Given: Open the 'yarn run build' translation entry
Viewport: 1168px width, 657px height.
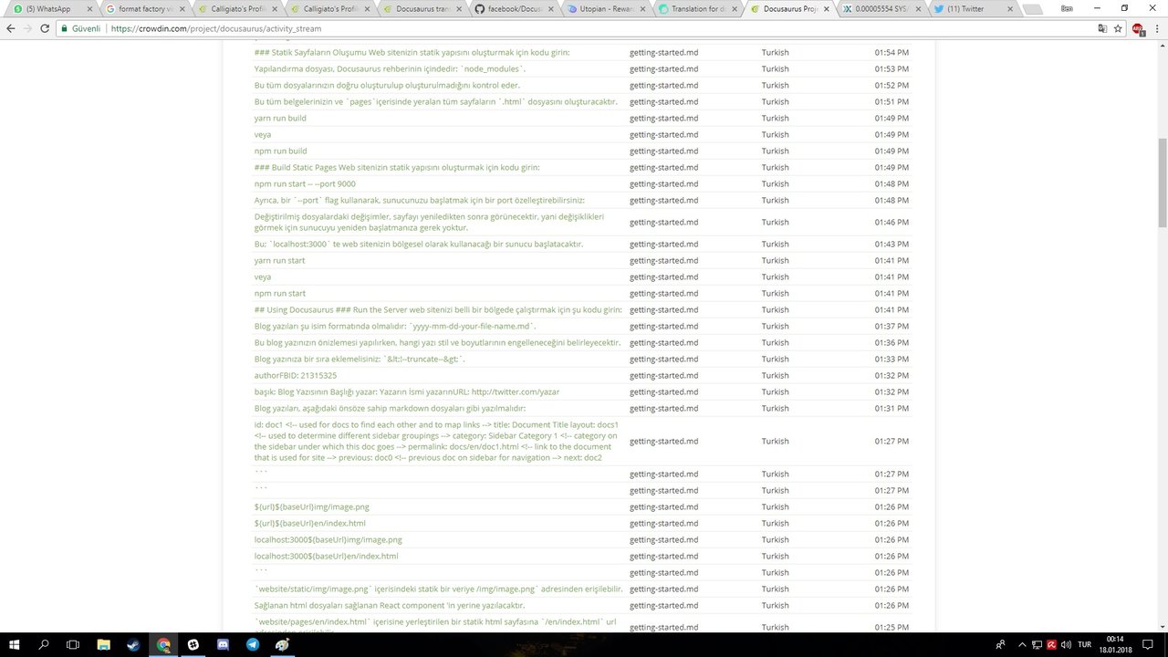Looking at the screenshot, I should (280, 118).
